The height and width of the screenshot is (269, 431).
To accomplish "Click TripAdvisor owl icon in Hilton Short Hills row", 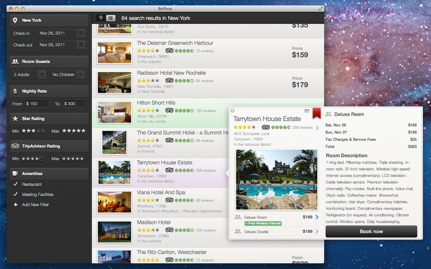I will click(169, 111).
